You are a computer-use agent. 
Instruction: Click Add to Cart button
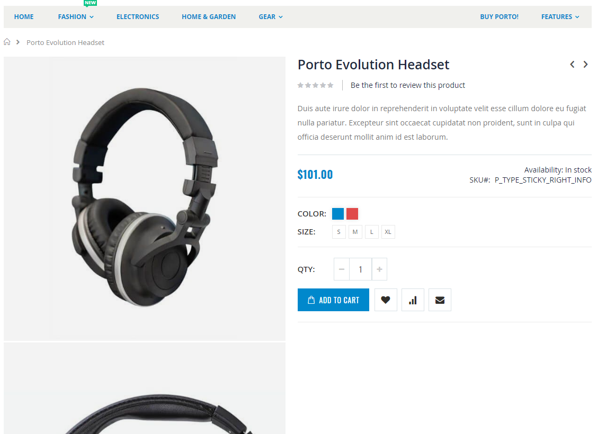(333, 300)
